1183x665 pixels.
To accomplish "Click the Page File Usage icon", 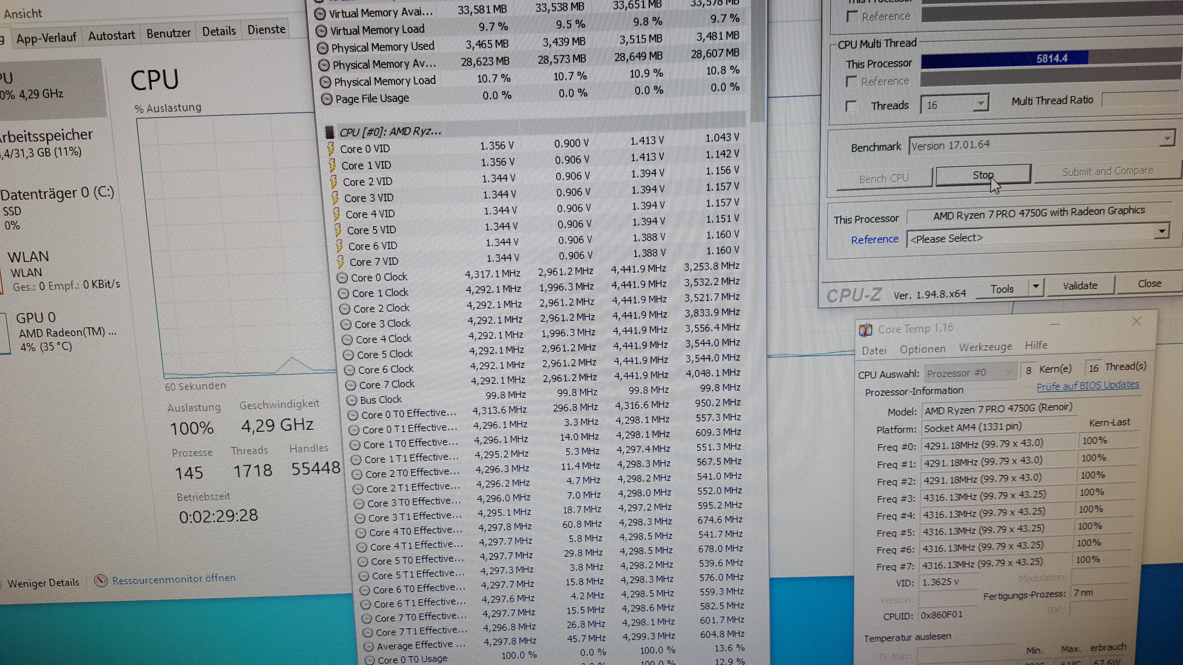I will pos(327,99).
